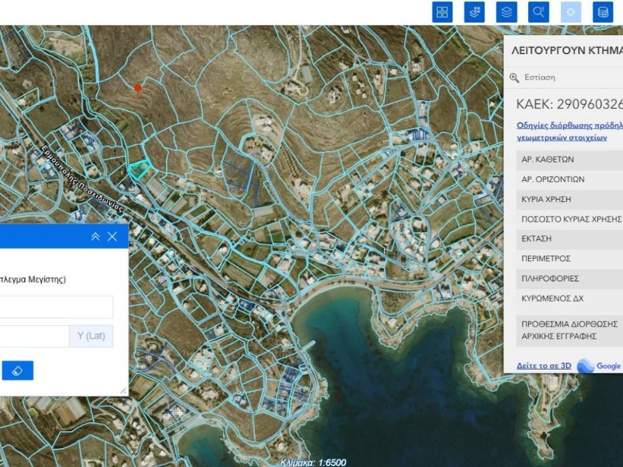Open the Google Earth logo link
The width and height of the screenshot is (623, 467).
(599, 366)
